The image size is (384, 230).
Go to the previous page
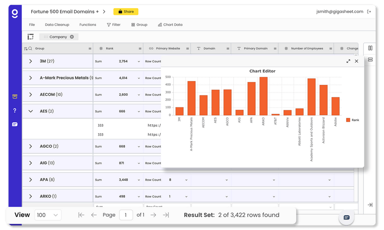point(94,215)
